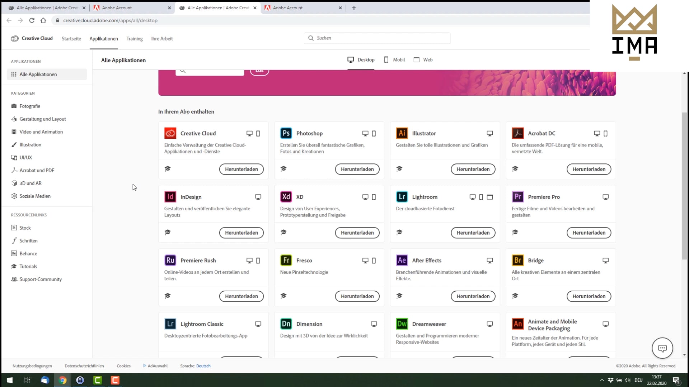Open the Photoshop app icon

coord(286,133)
